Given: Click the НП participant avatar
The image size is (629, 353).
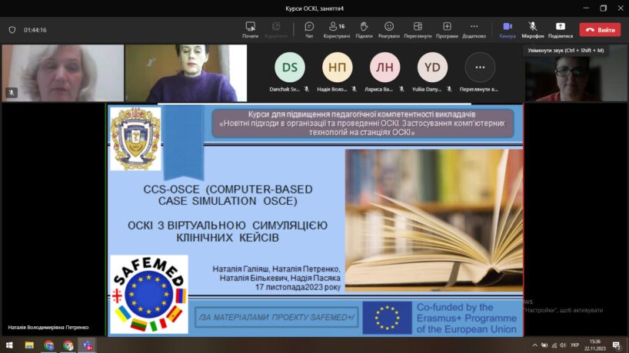Looking at the screenshot, I should coord(337,68).
